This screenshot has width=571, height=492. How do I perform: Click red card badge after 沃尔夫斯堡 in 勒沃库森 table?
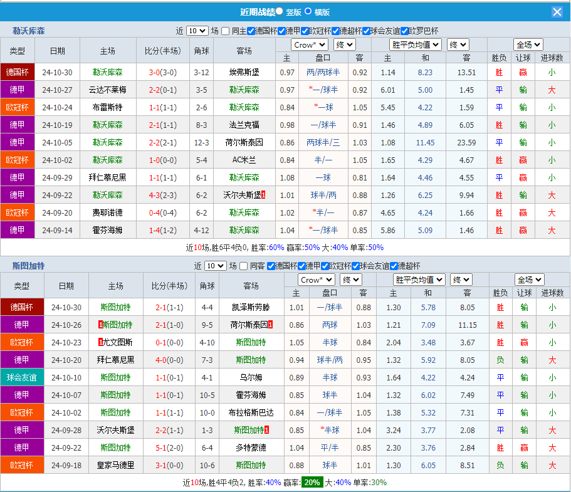[x=264, y=195]
